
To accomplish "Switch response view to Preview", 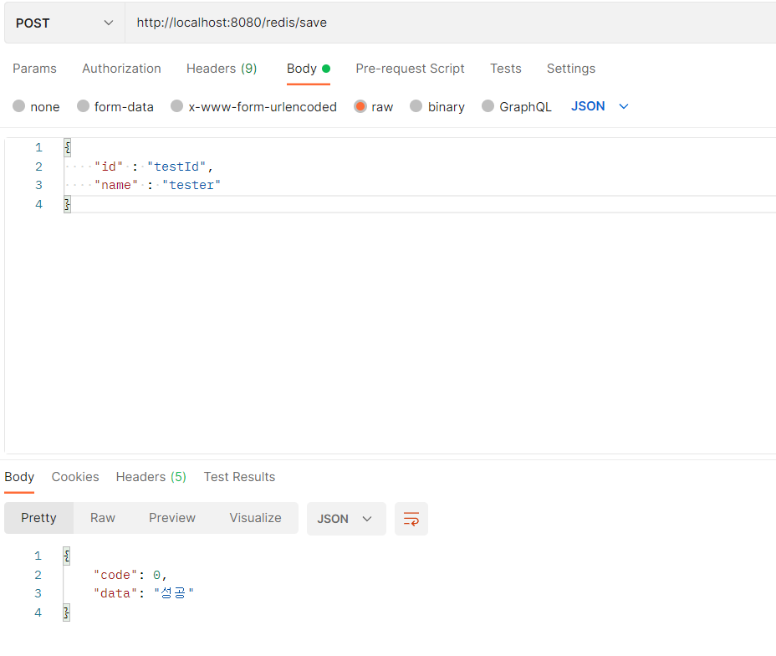I will click(171, 518).
